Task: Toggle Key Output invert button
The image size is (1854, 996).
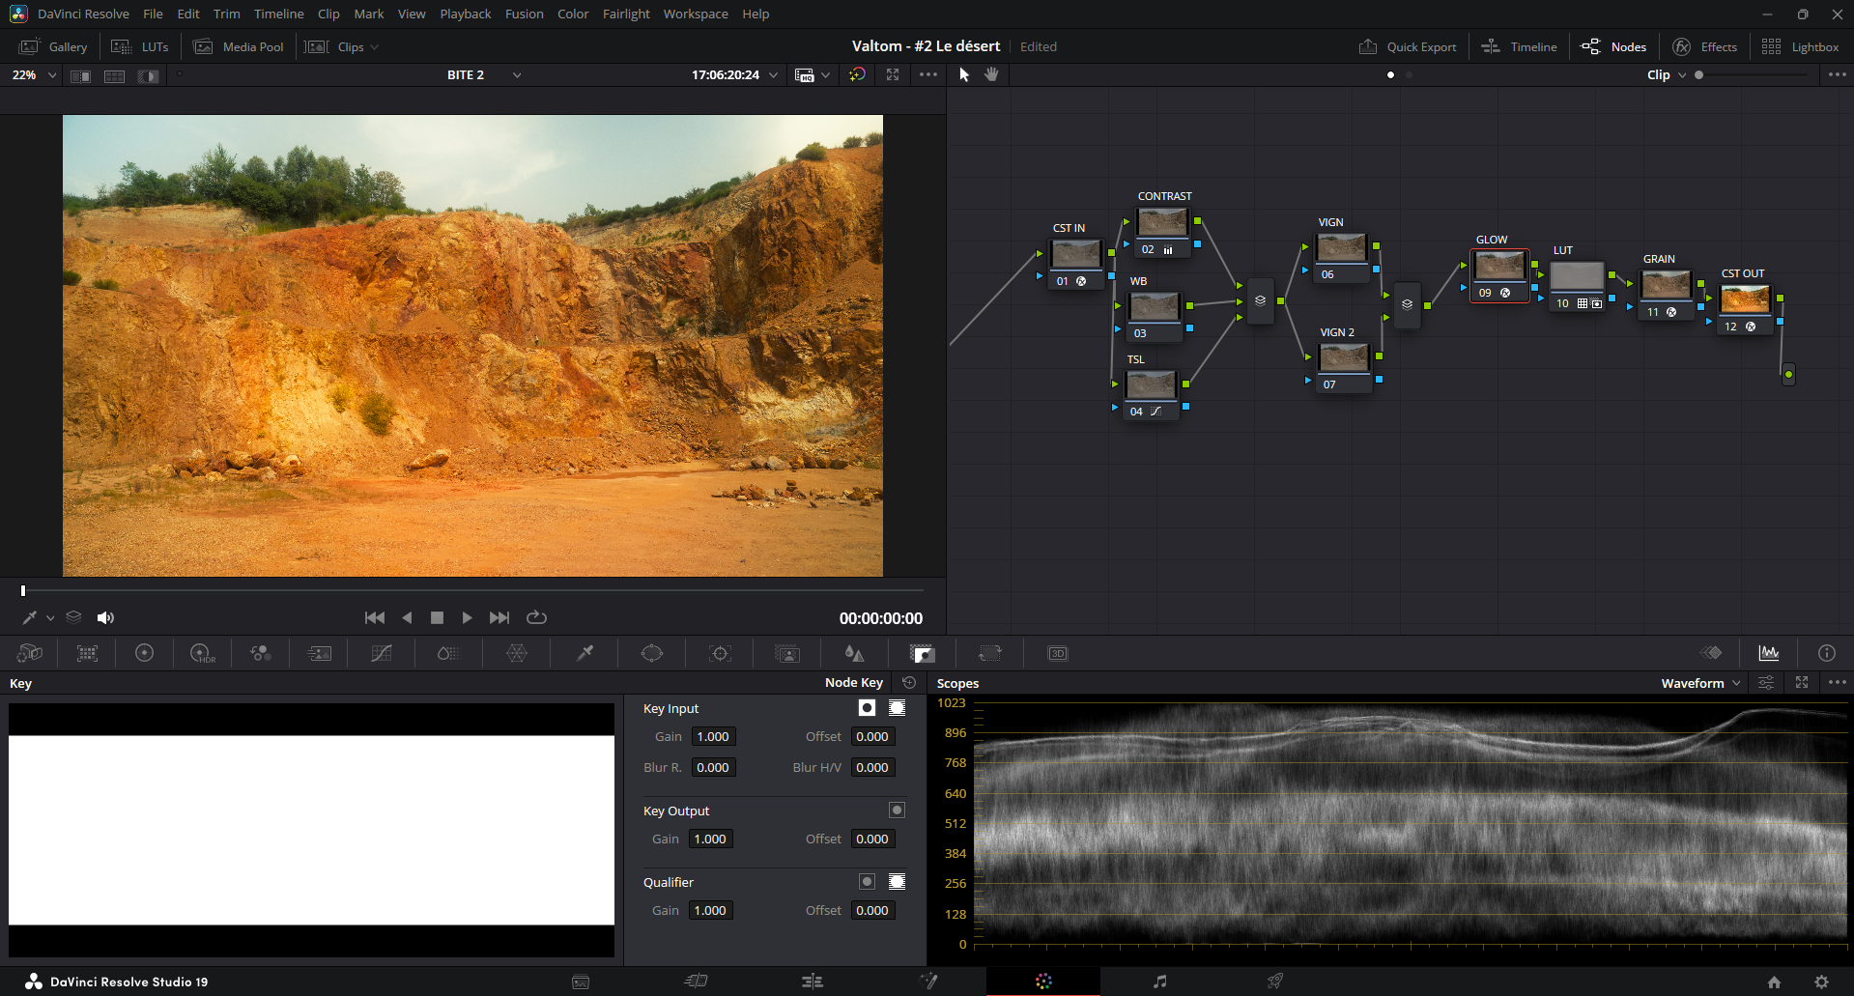Action: [x=897, y=811]
